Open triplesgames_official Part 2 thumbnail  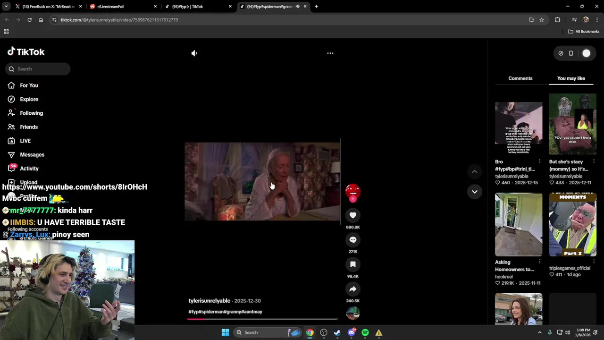(572, 224)
